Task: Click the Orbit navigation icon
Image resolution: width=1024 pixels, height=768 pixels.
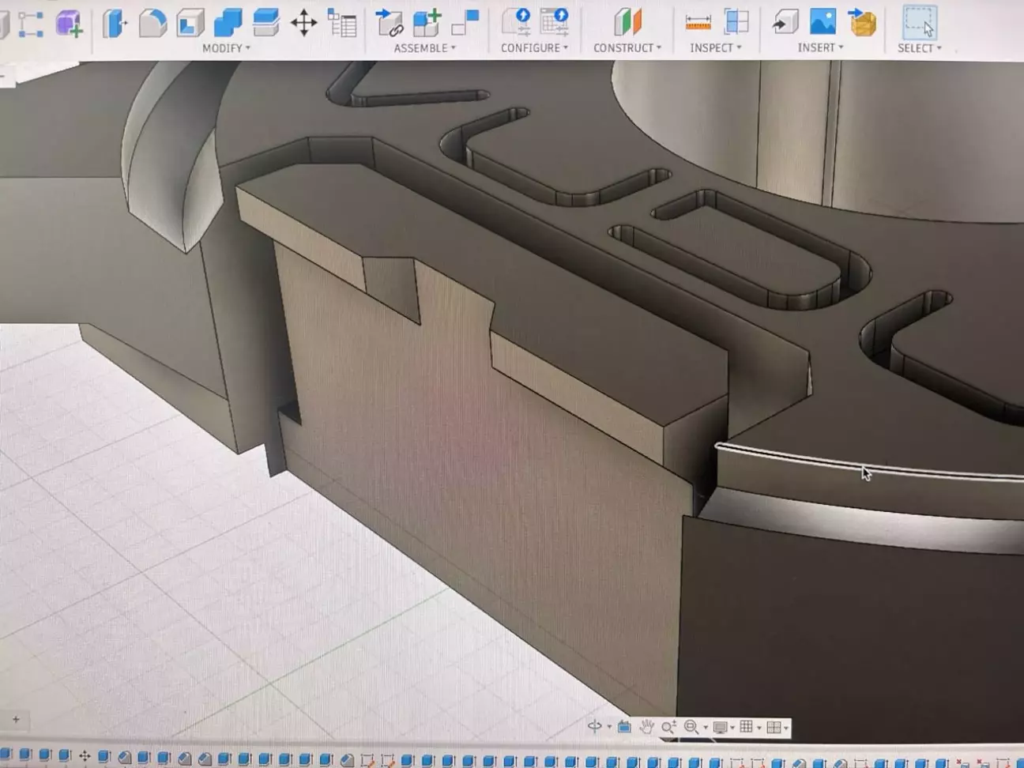Action: pos(595,727)
